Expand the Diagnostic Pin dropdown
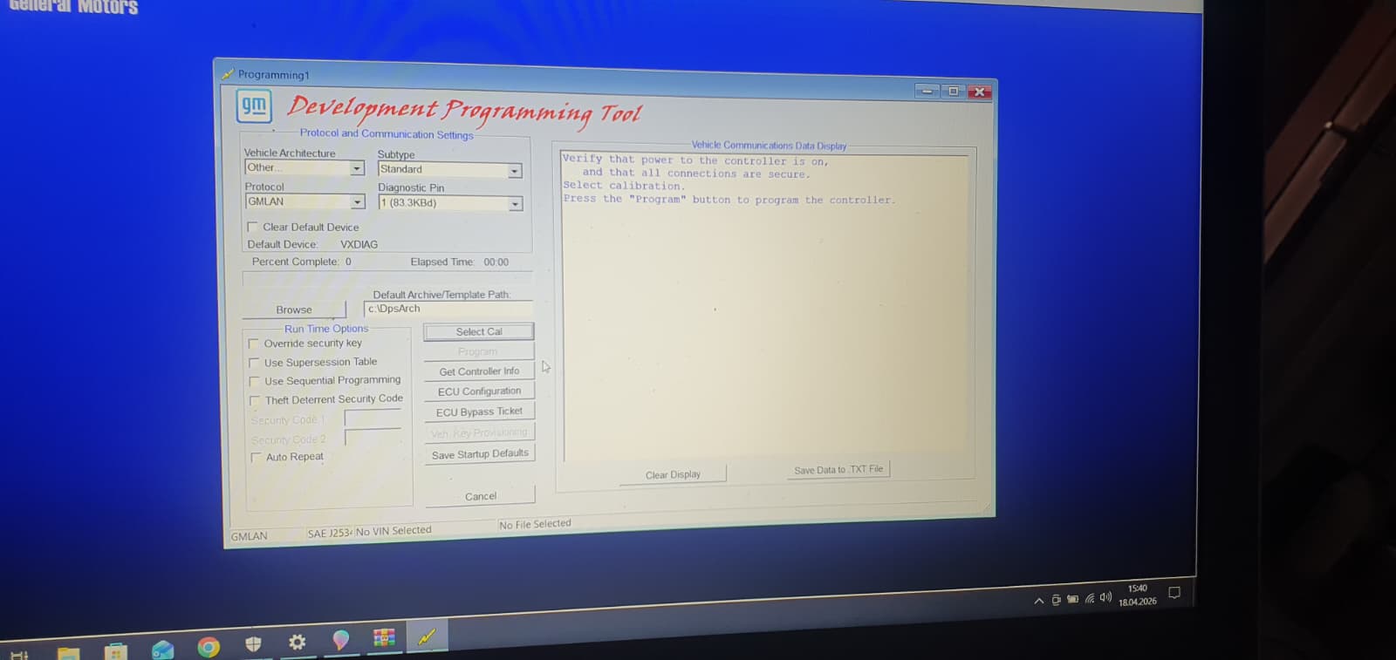1396x660 pixels. click(x=515, y=204)
